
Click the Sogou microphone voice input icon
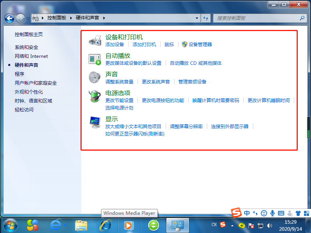point(273,213)
